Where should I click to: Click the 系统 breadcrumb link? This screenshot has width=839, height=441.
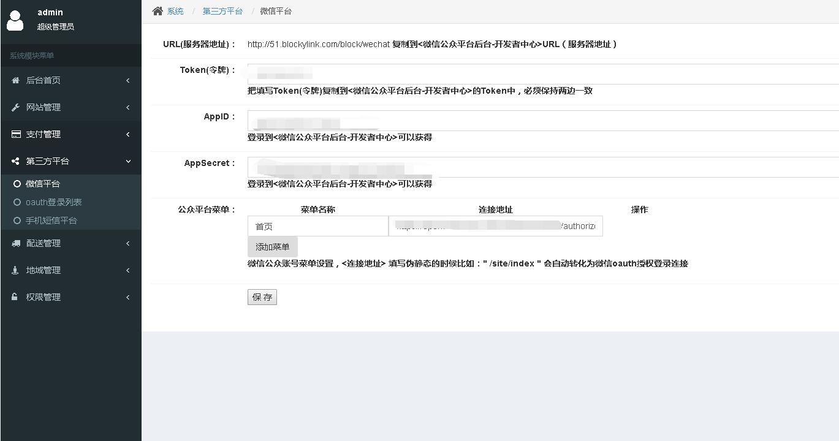[175, 11]
